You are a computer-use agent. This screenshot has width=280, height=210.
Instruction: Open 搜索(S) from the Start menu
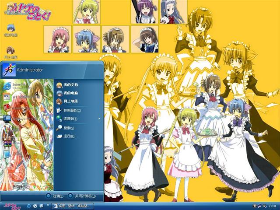65,128
